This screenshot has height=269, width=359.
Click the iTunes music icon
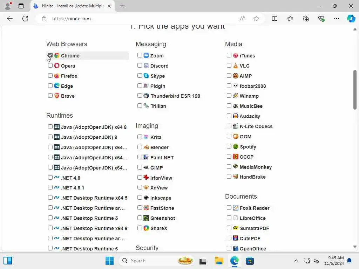(235, 55)
